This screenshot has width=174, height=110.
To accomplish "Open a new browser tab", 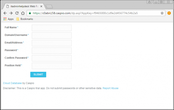I will 49,7.
